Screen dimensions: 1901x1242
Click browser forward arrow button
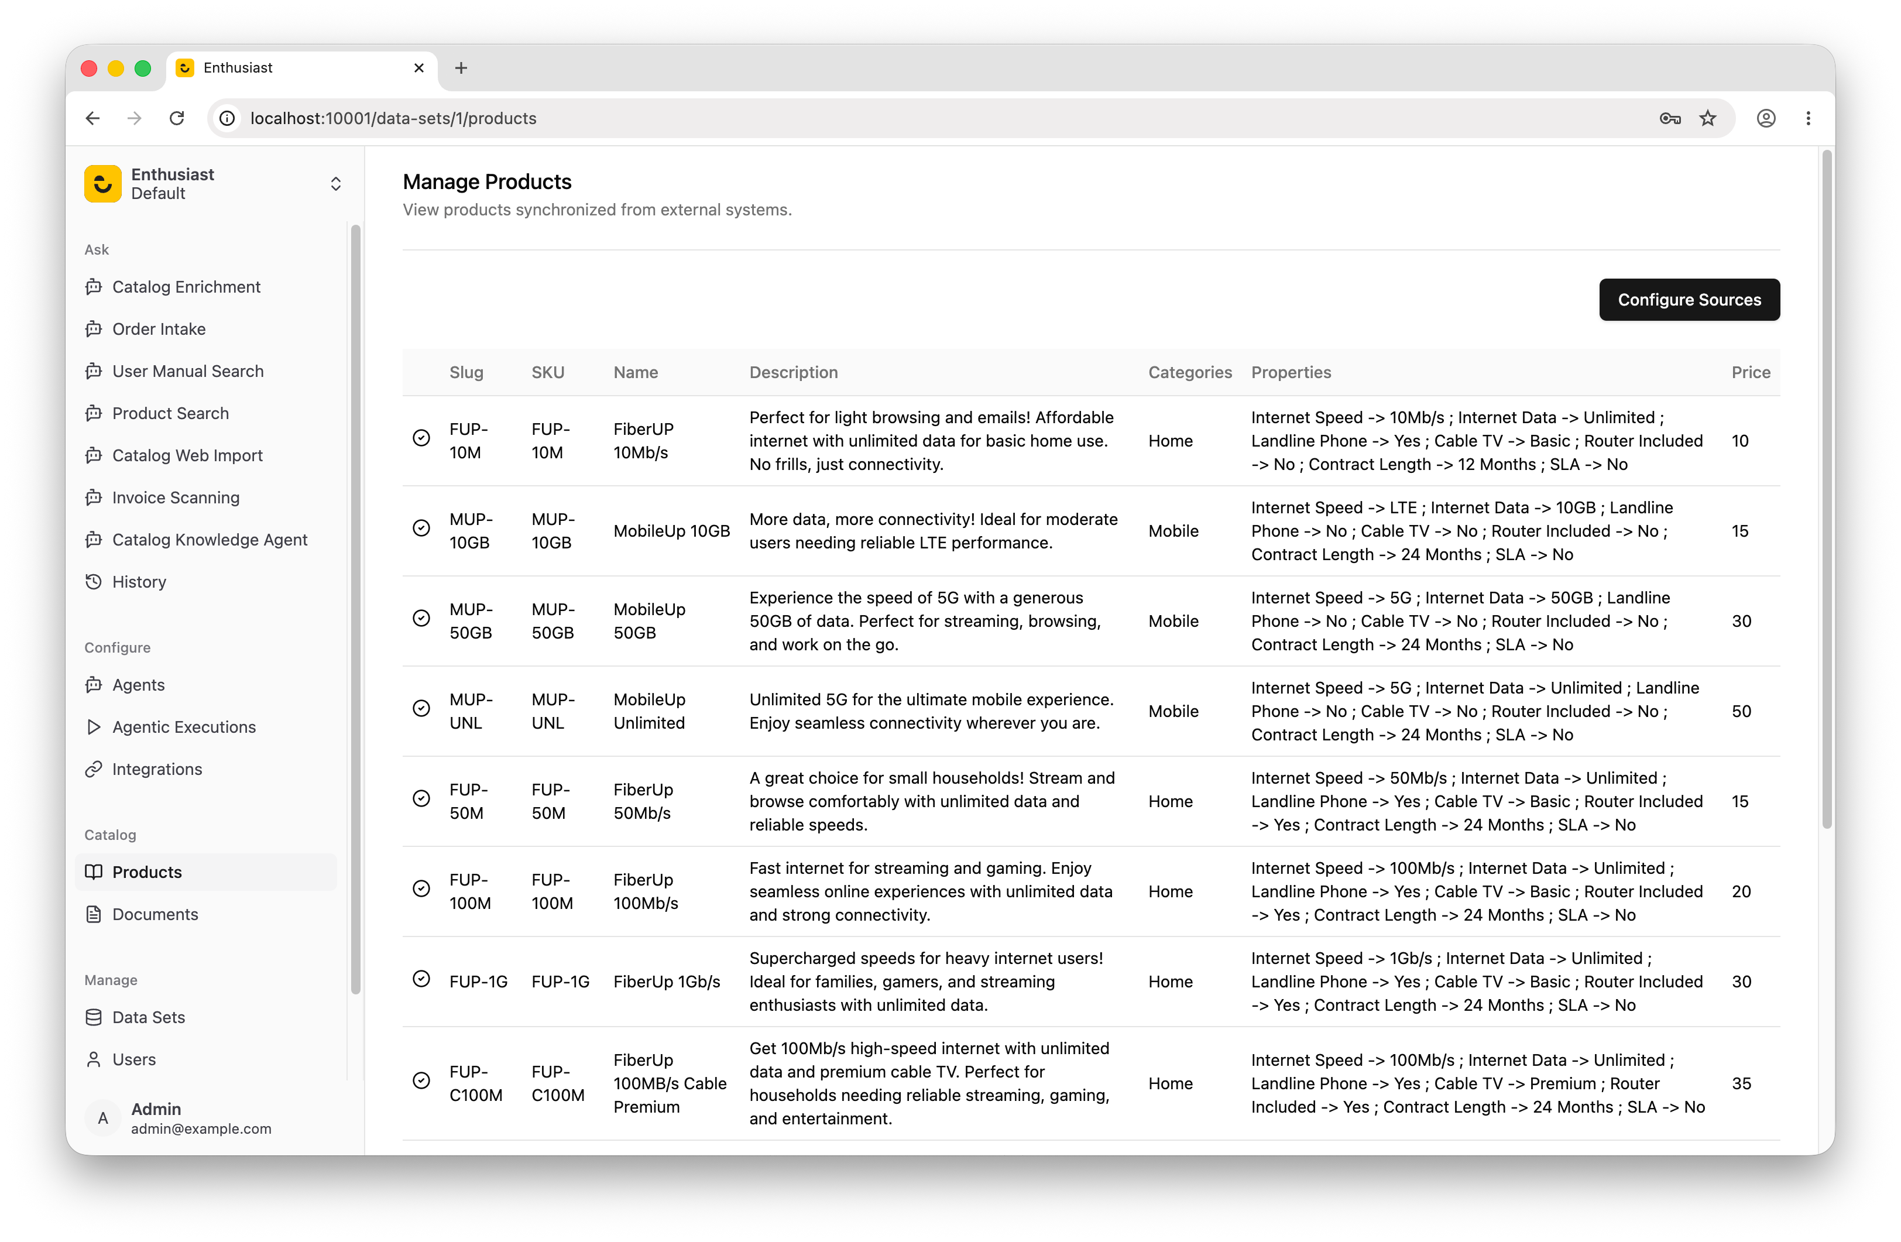134,118
